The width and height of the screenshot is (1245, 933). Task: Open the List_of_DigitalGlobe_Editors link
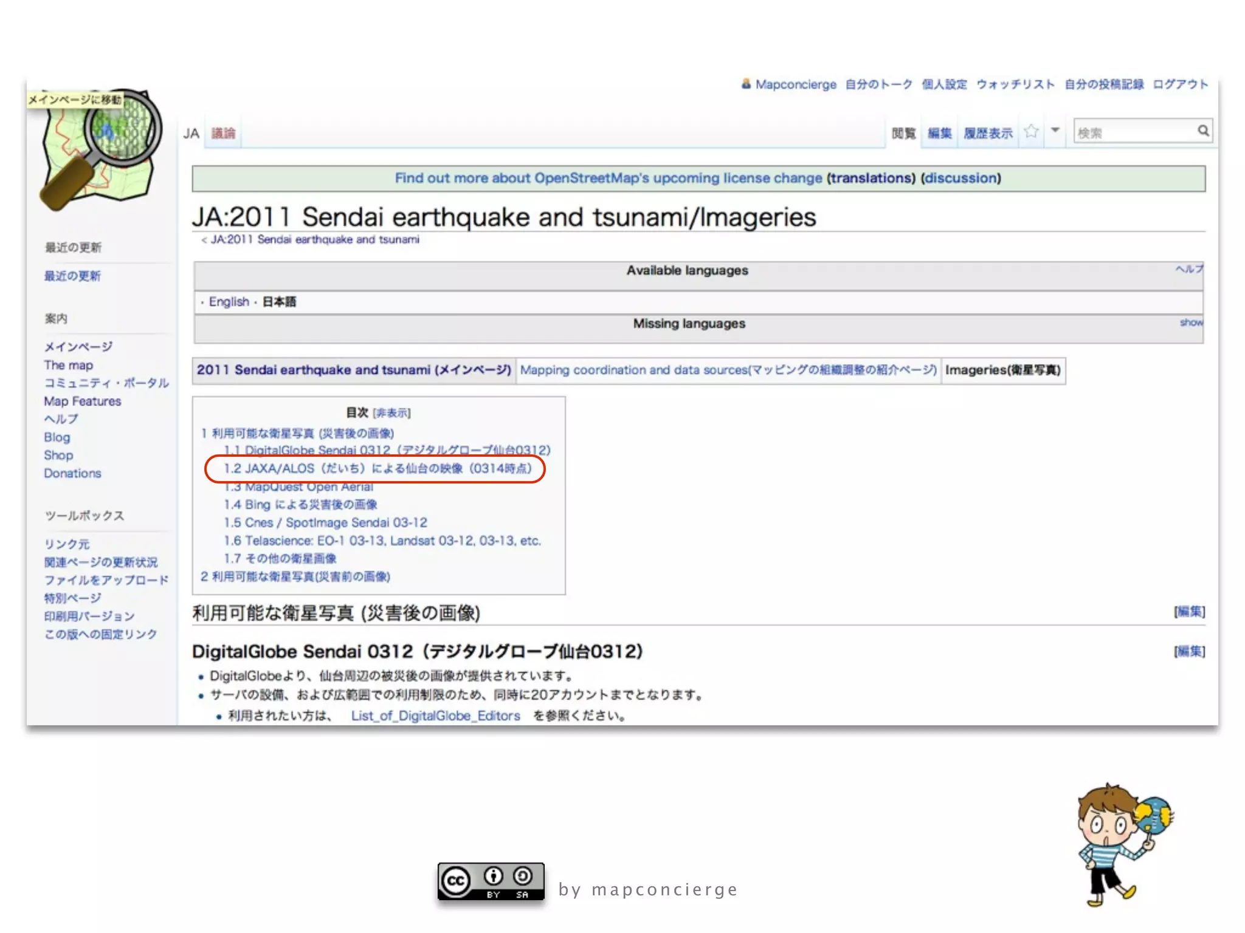point(435,716)
